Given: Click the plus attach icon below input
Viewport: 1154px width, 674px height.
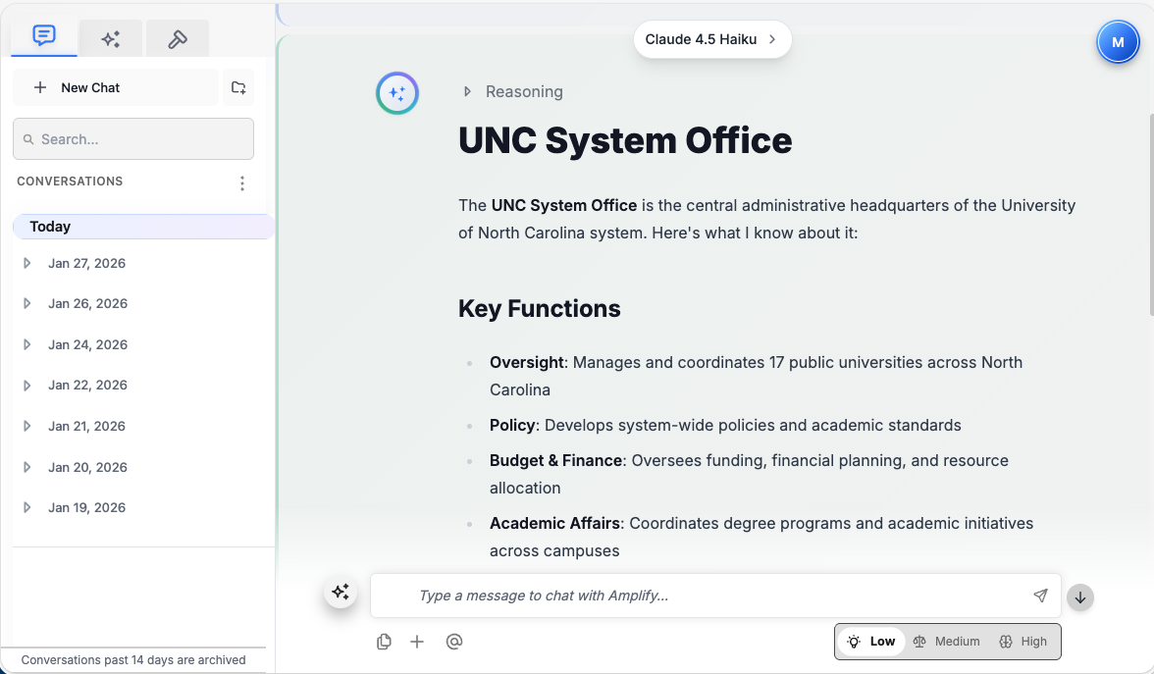Looking at the screenshot, I should [417, 642].
